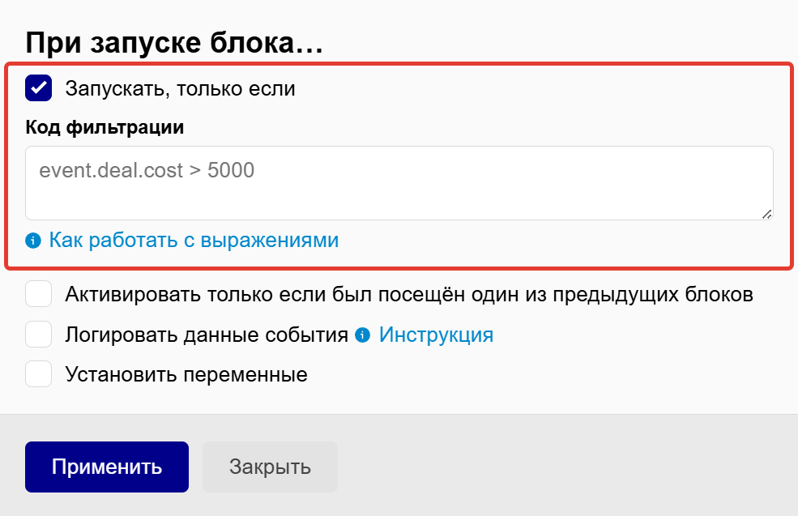Tick the 'Логировать данные события' checkbox
The image size is (798, 516).
39,335
